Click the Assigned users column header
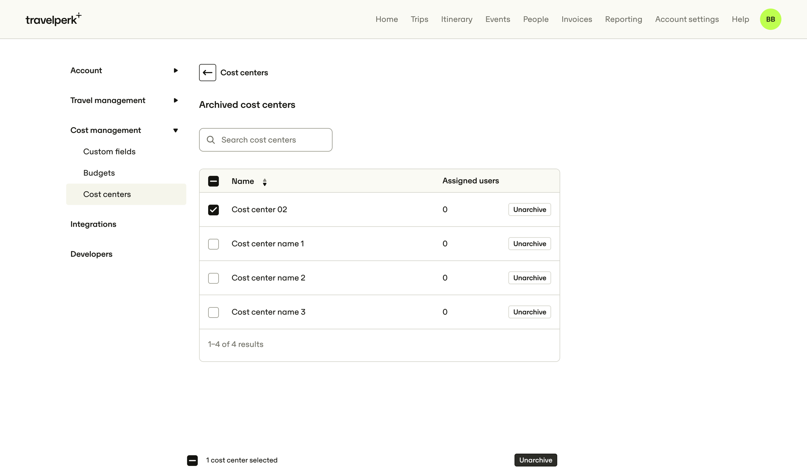This screenshot has width=807, height=475. coord(470,181)
